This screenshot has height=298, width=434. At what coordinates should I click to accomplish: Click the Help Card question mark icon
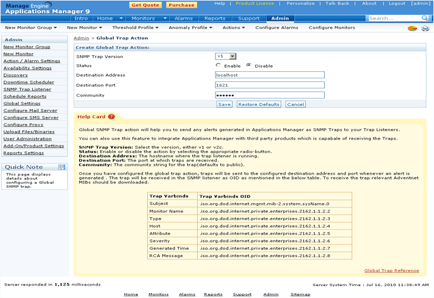tap(111, 116)
